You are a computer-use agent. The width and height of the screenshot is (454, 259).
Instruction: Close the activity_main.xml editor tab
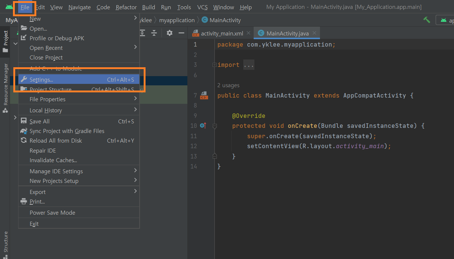pos(248,33)
